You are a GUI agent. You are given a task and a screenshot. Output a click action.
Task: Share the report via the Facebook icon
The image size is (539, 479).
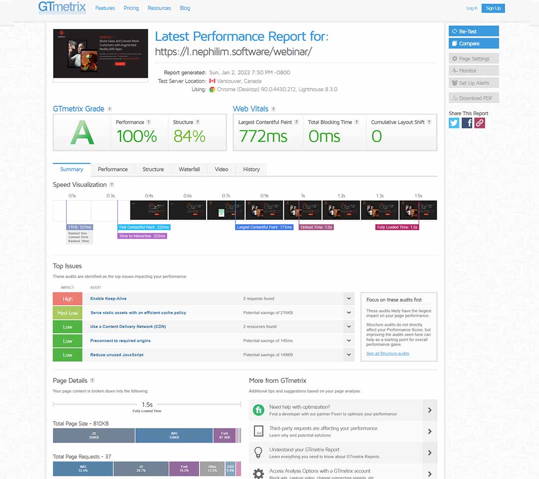[467, 123]
